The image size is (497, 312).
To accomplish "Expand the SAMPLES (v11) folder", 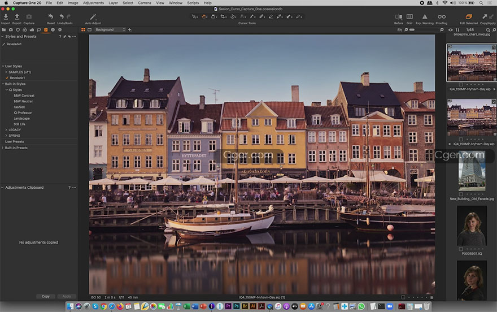I will pos(6,72).
